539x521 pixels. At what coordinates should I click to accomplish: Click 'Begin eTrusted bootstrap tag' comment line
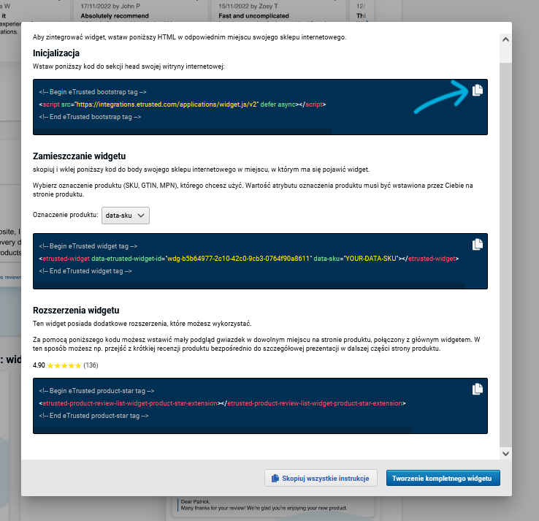click(93, 92)
